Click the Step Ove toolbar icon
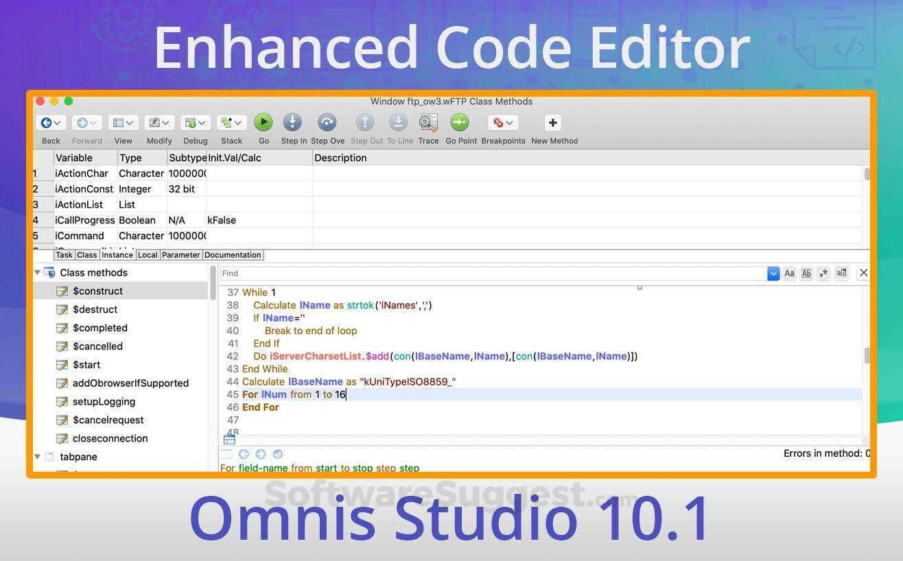This screenshot has width=903, height=561. coord(327,122)
